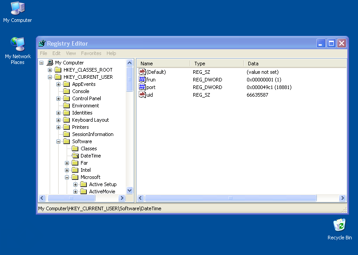Screen dimensions: 358x255
Task: Expand the Printers key
Action: click(x=59, y=127)
